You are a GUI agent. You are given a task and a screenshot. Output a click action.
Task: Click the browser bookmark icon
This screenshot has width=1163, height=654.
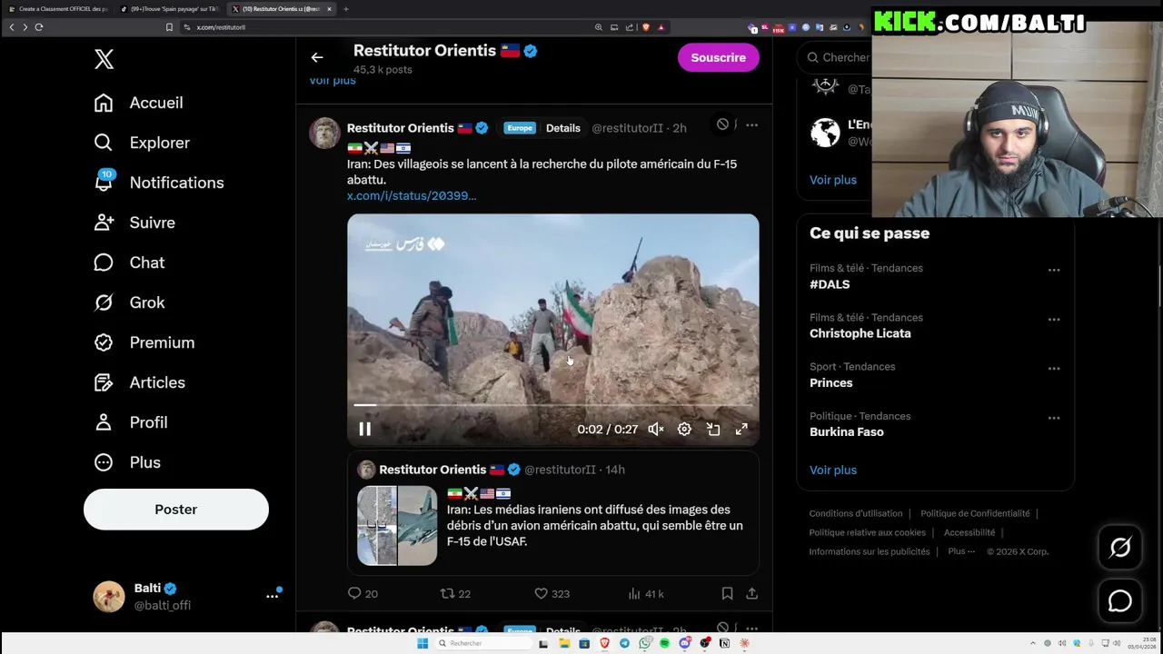click(169, 27)
